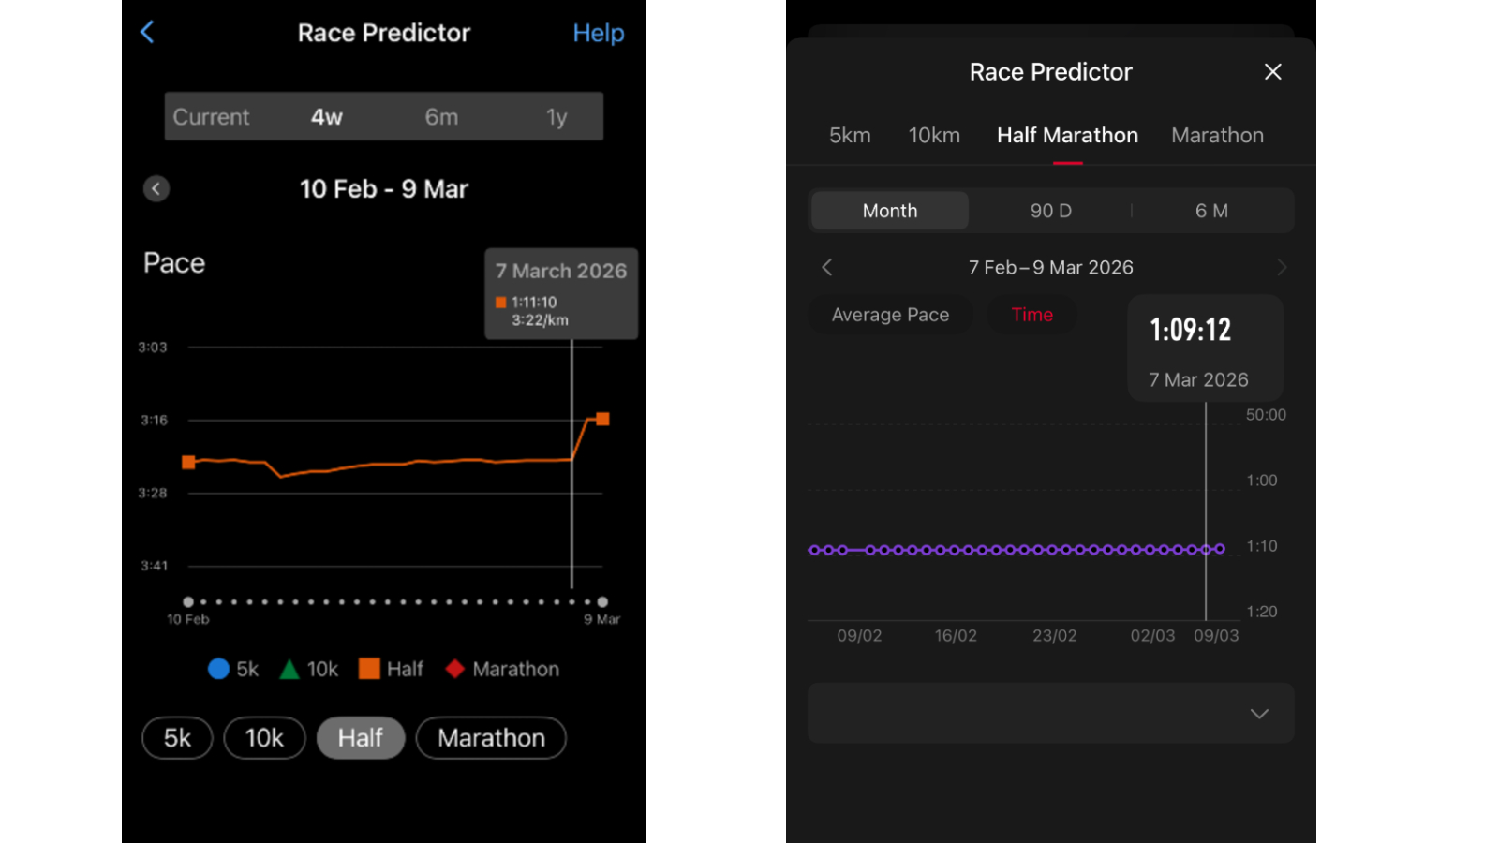Screen dimensions: 1499x843
Task: Expand the bottom panel with the chevron
Action: (x=1259, y=713)
